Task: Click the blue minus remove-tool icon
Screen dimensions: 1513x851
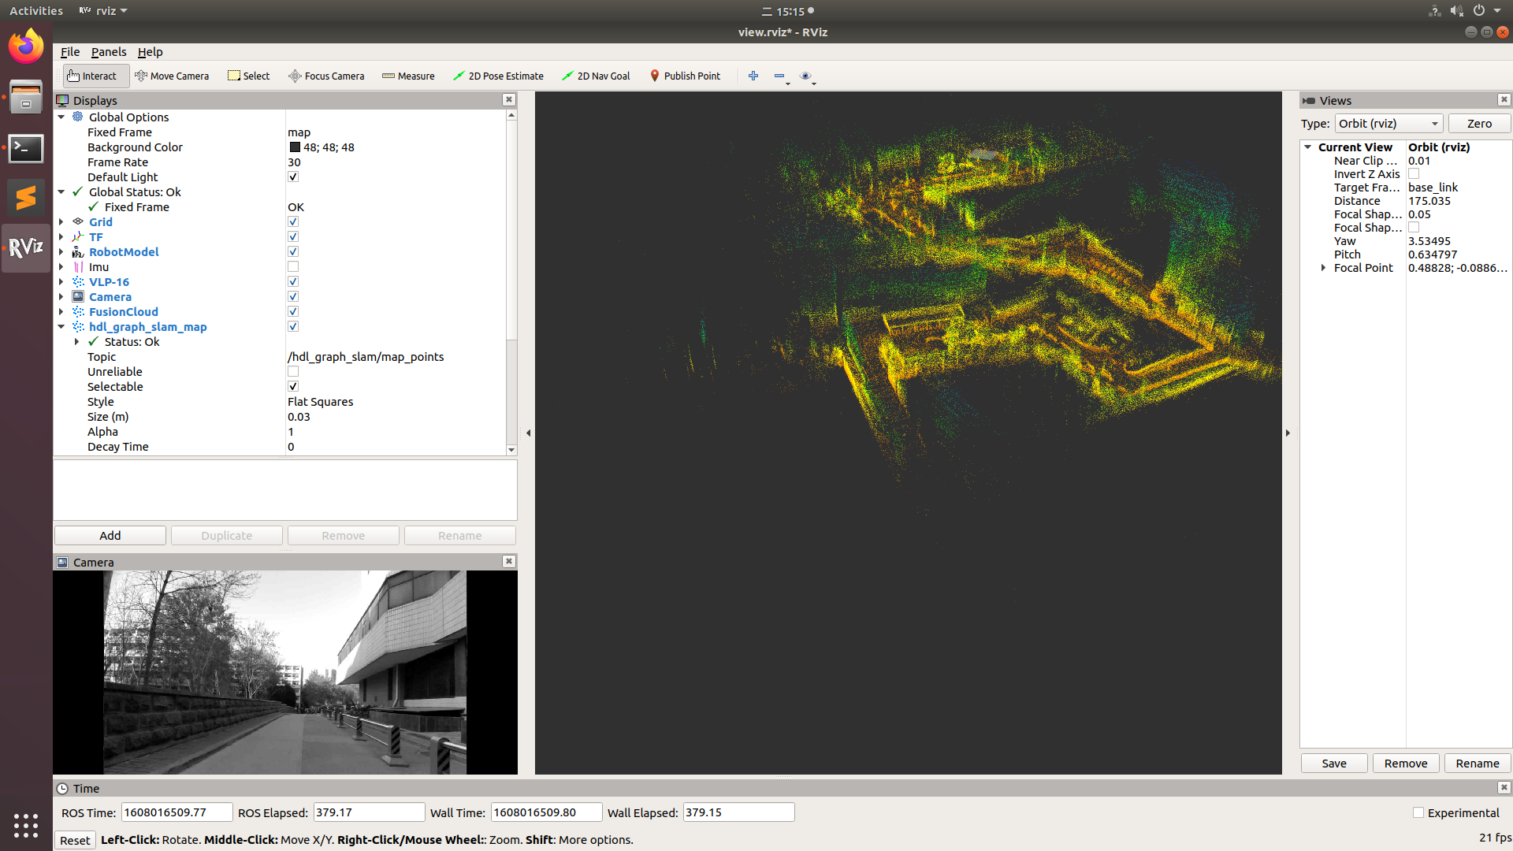Action: 779,76
